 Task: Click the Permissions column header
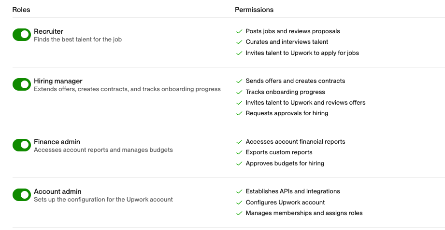(x=254, y=10)
